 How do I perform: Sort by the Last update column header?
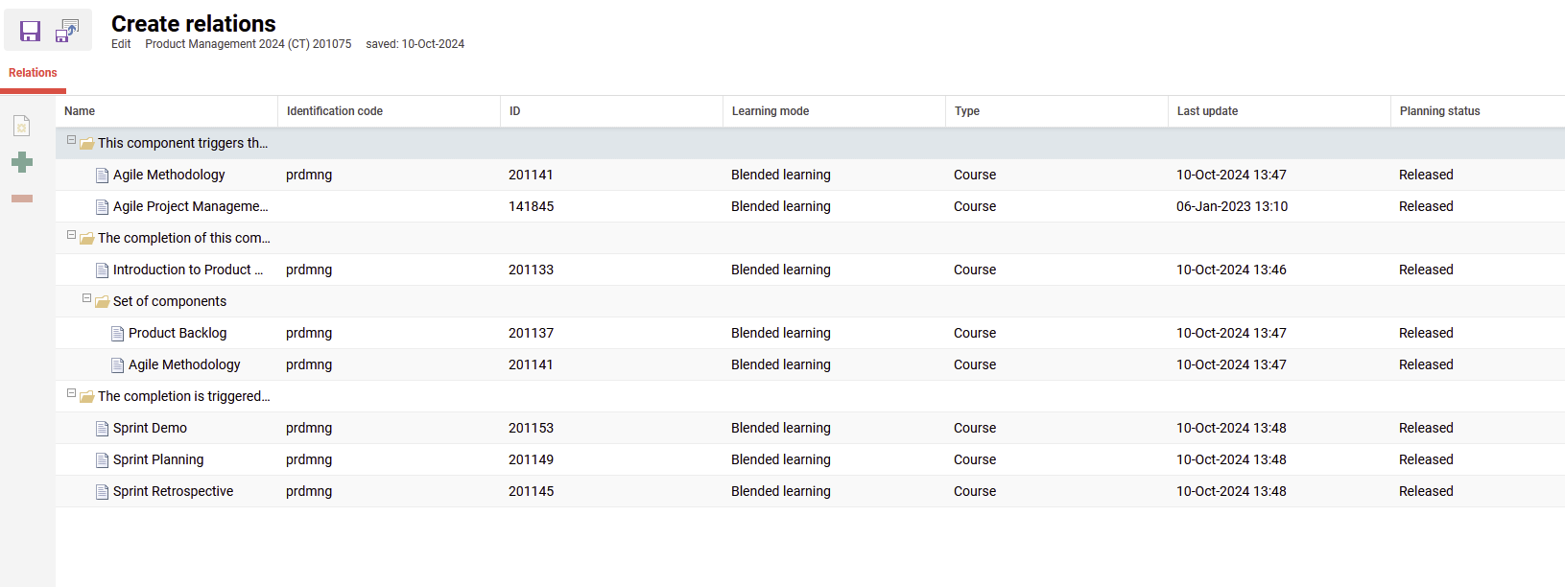click(1207, 111)
